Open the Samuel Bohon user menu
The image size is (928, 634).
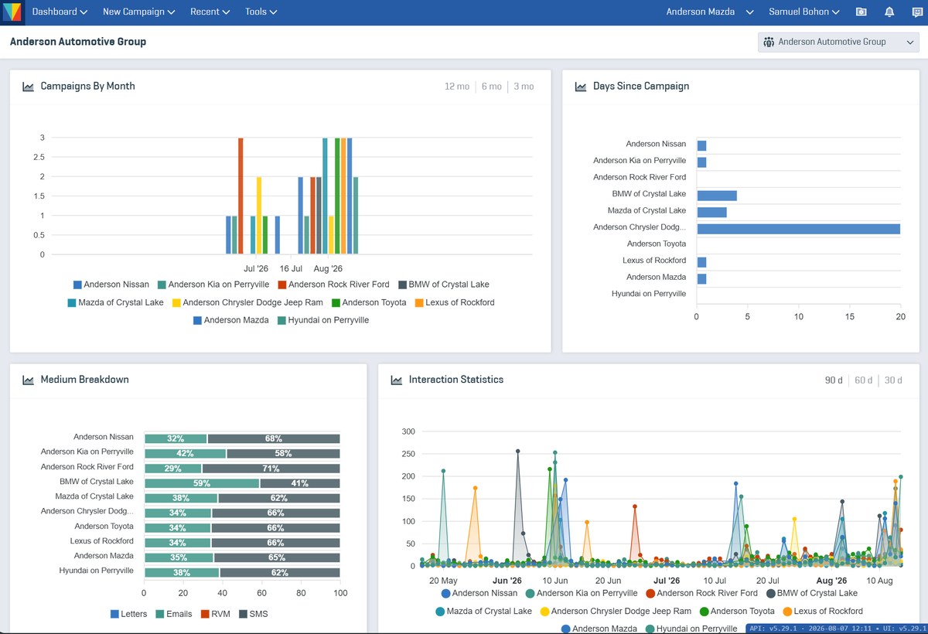pos(804,12)
